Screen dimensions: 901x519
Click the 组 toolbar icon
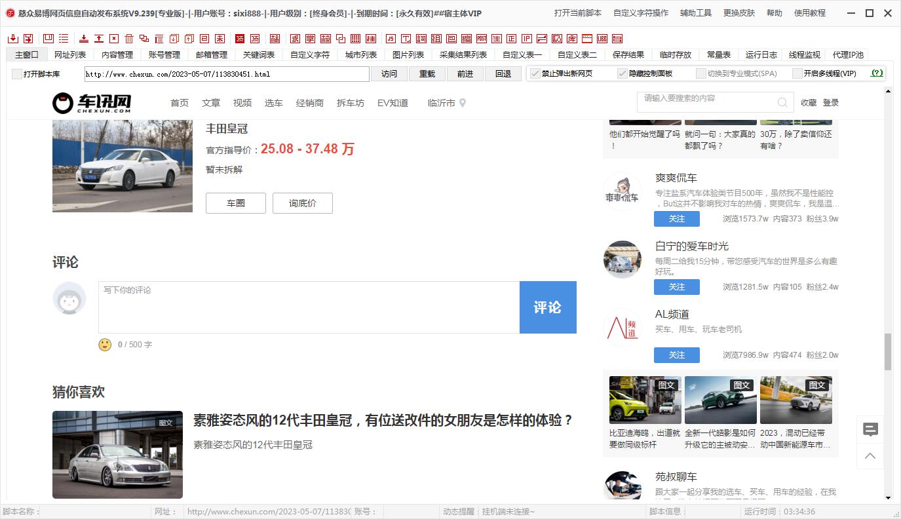[x=436, y=39]
